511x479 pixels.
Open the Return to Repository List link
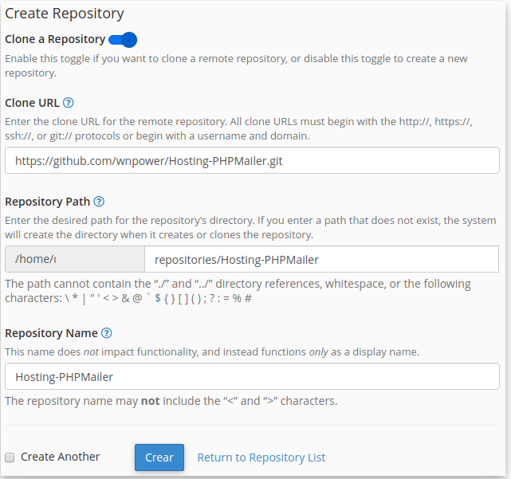(x=261, y=457)
